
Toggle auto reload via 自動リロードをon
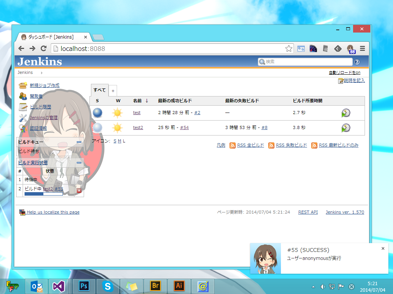344,73
